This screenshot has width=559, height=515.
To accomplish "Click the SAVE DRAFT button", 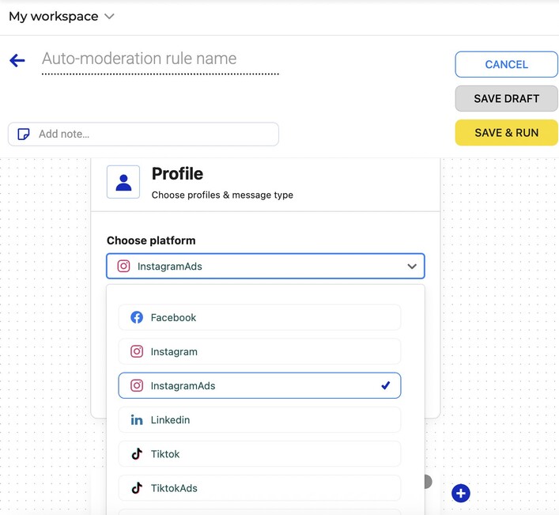I will (506, 98).
